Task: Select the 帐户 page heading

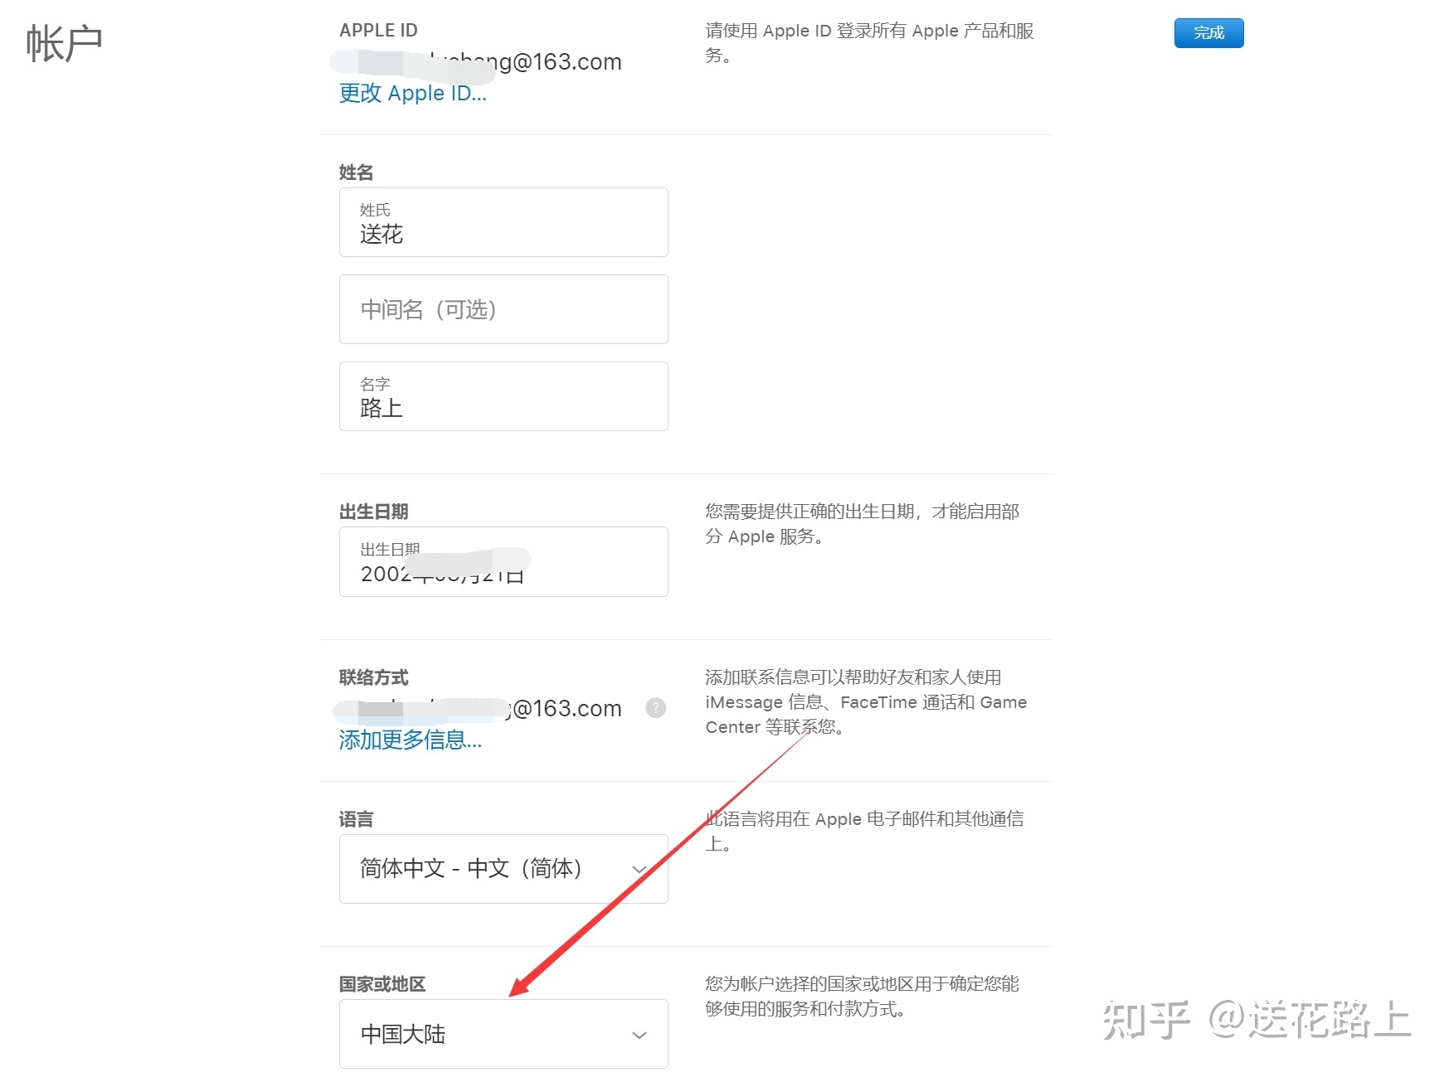Action: (x=65, y=43)
